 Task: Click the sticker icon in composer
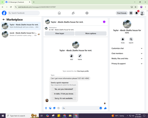tap(54, 108)
